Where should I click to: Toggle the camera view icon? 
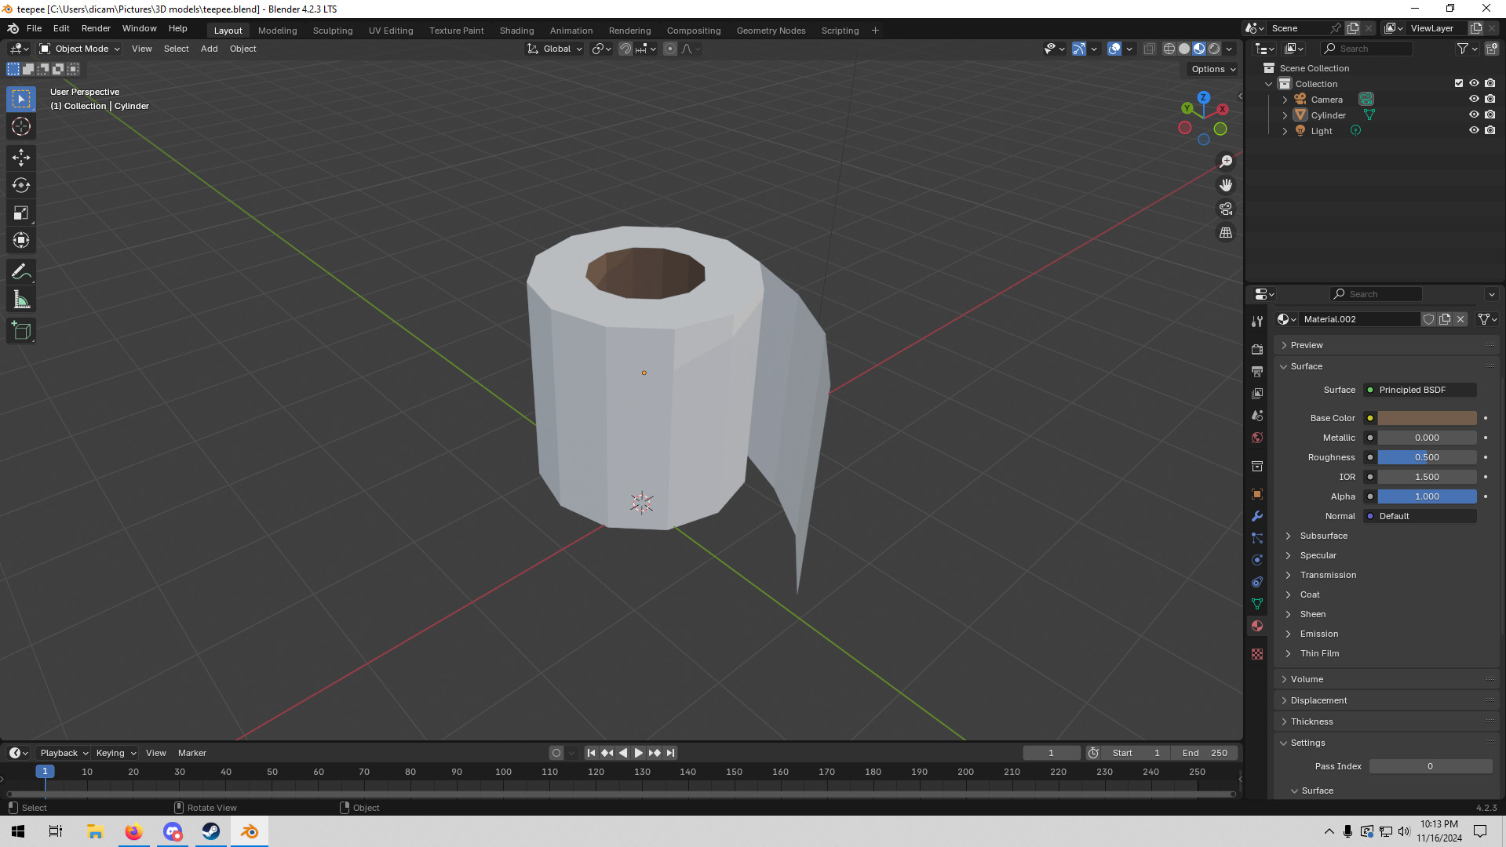[1226, 209]
